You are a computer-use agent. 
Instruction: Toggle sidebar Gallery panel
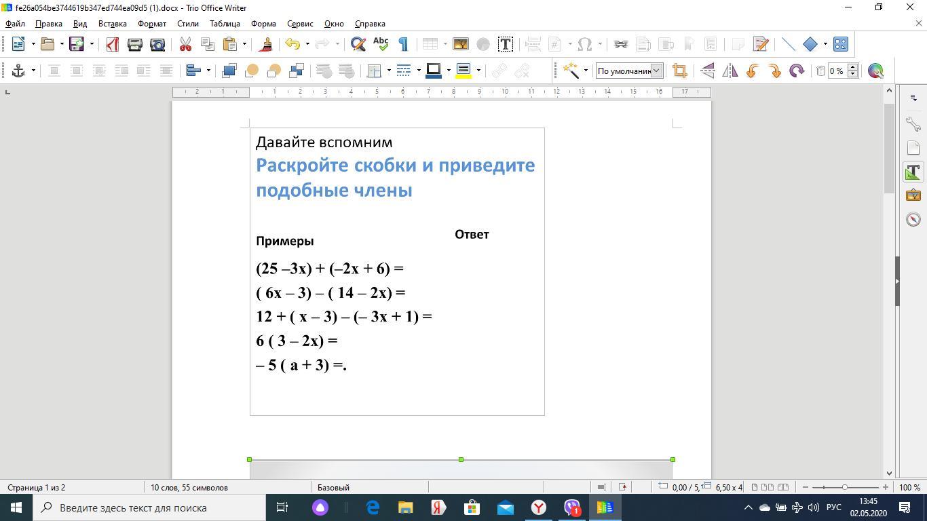[x=913, y=195]
